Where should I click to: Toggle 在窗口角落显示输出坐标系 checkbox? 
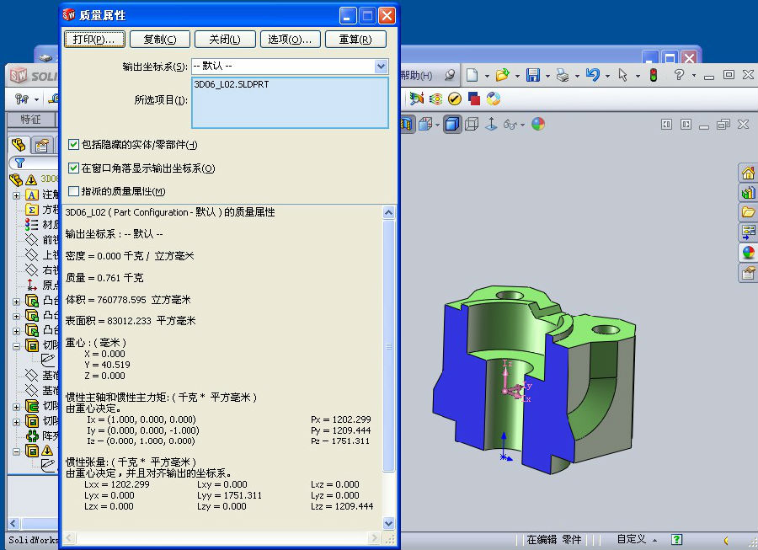tap(74, 168)
